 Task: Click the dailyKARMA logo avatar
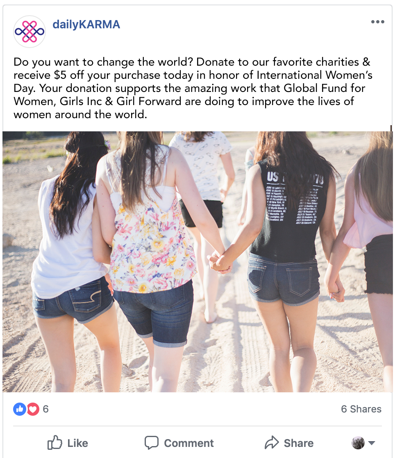[x=30, y=32]
